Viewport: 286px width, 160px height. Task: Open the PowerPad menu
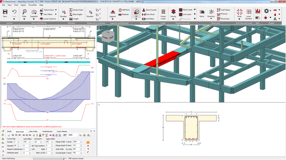pyautogui.click(x=32, y=5)
